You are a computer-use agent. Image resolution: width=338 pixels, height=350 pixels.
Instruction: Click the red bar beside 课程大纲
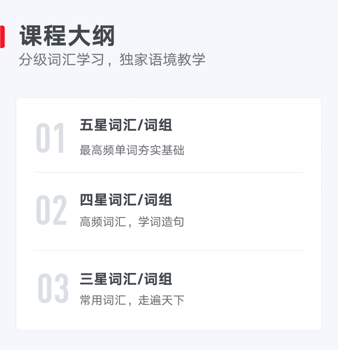pyautogui.click(x=2, y=37)
